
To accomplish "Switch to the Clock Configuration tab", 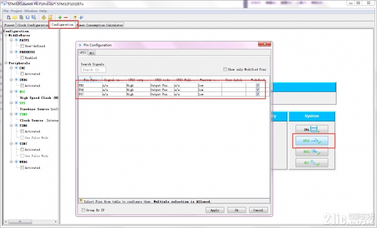I will [33, 25].
